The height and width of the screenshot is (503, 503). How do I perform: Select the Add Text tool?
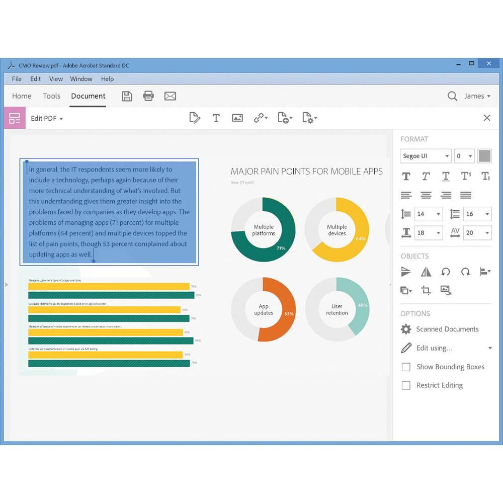click(x=216, y=118)
